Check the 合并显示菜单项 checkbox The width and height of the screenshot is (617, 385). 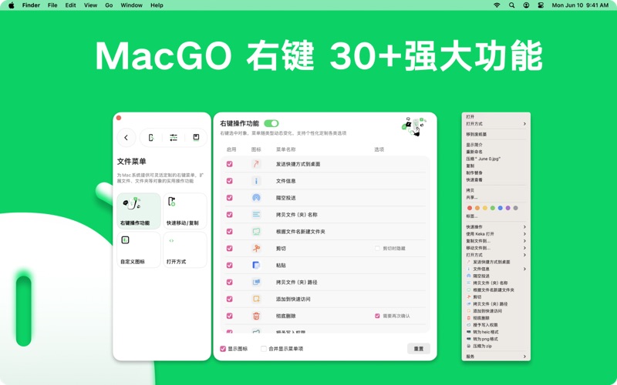point(264,349)
